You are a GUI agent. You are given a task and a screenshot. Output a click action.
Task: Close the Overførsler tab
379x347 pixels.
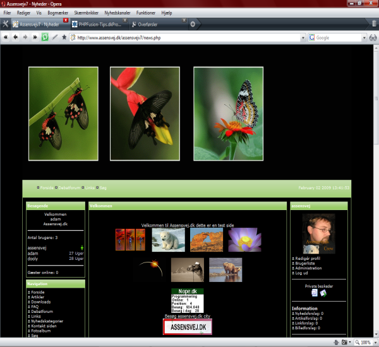click(x=184, y=20)
